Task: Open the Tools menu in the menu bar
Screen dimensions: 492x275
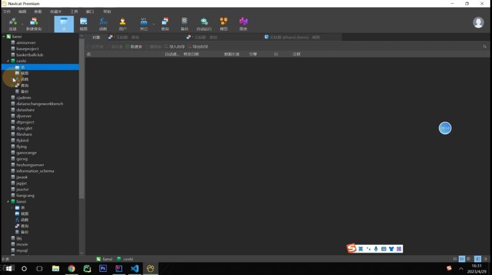Action: pyautogui.click(x=74, y=12)
